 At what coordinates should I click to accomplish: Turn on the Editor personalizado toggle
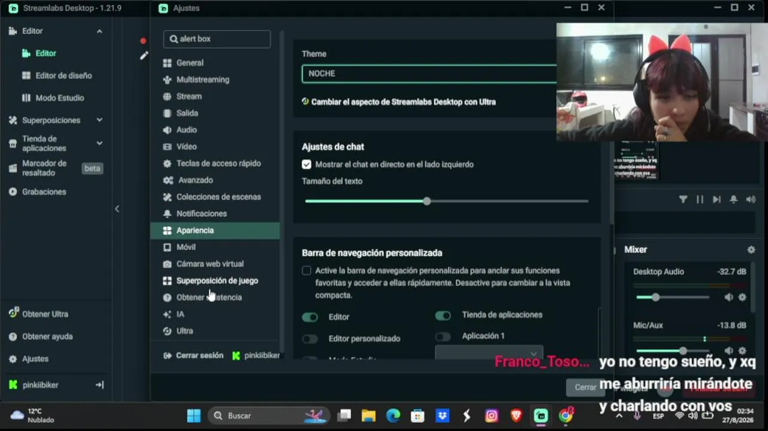[310, 339]
